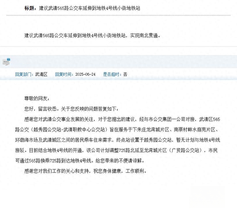Click the message sentence ending 实现南北贯通
The image size is (237, 217).
tap(92, 35)
